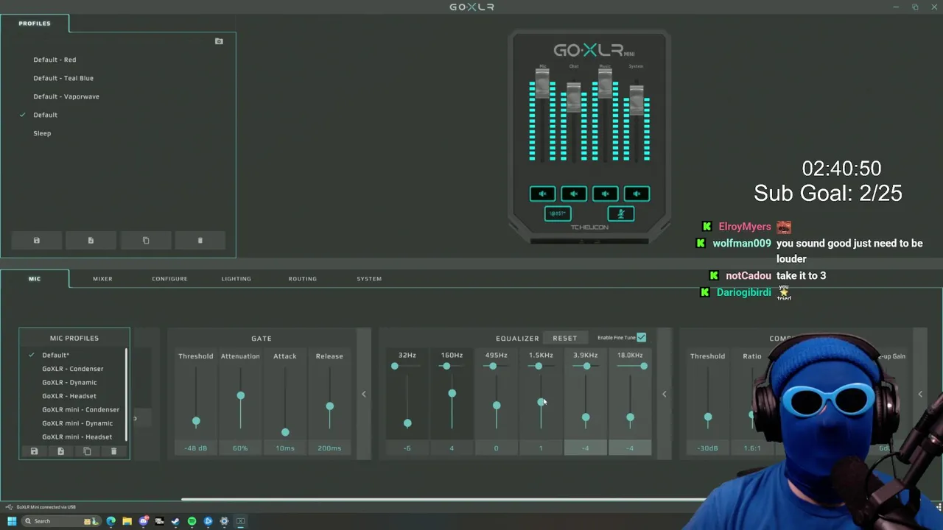Select the Default - Teal Blue profile

pos(63,78)
